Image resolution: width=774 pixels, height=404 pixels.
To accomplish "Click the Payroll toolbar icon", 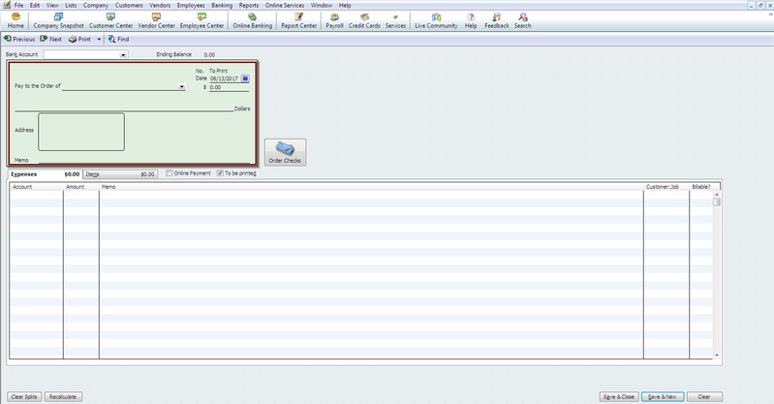I will [334, 20].
